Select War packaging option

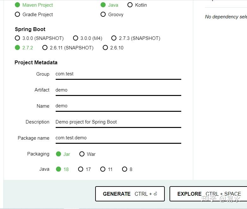pos(82,154)
